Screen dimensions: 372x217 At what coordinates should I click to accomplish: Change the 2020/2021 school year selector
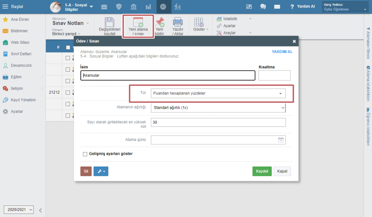tap(19, 210)
